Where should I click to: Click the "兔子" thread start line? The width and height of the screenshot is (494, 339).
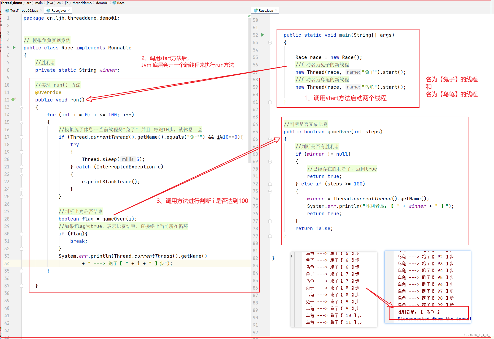point(351,72)
